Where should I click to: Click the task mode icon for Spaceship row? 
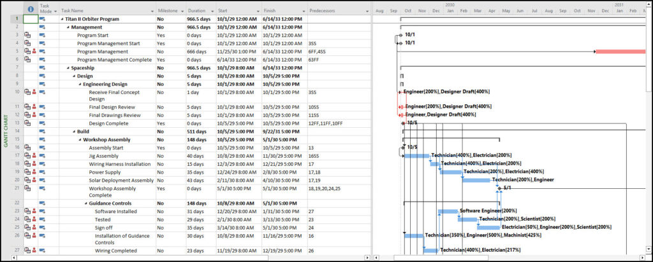pos(42,67)
